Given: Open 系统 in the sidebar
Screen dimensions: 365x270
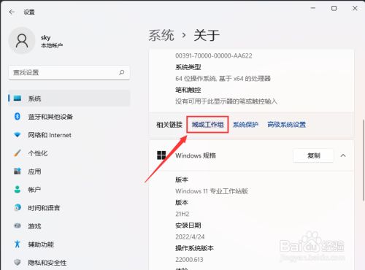Looking at the screenshot, I should click(x=69, y=99).
